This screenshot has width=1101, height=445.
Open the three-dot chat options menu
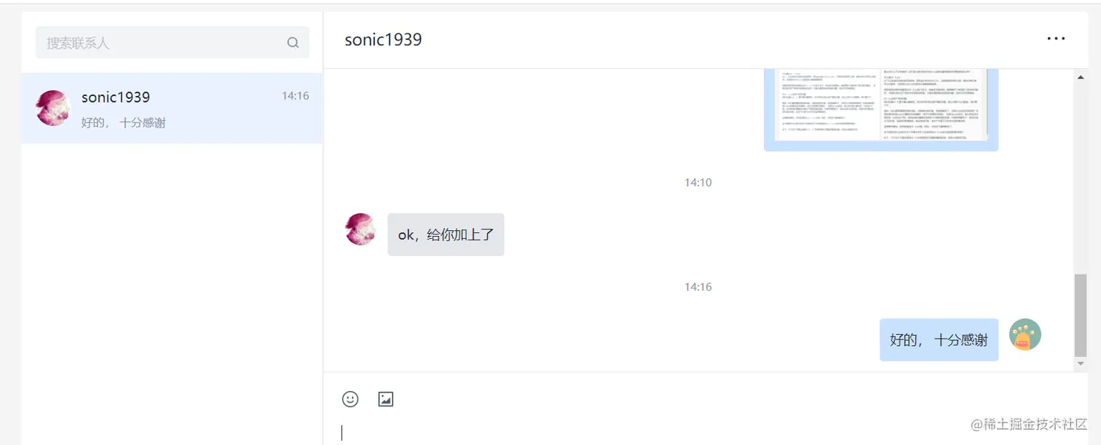point(1055,39)
